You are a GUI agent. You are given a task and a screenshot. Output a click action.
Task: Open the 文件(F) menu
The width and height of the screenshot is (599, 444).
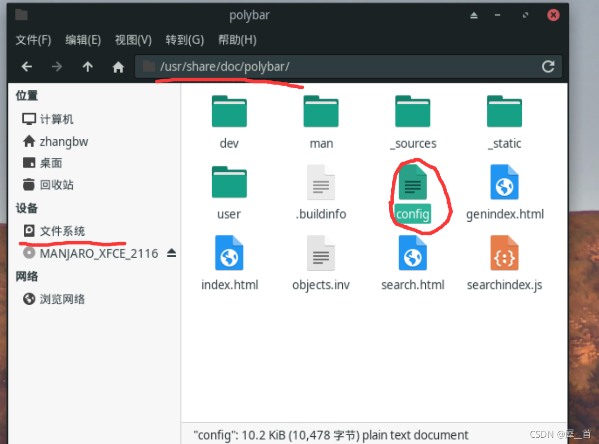33,40
